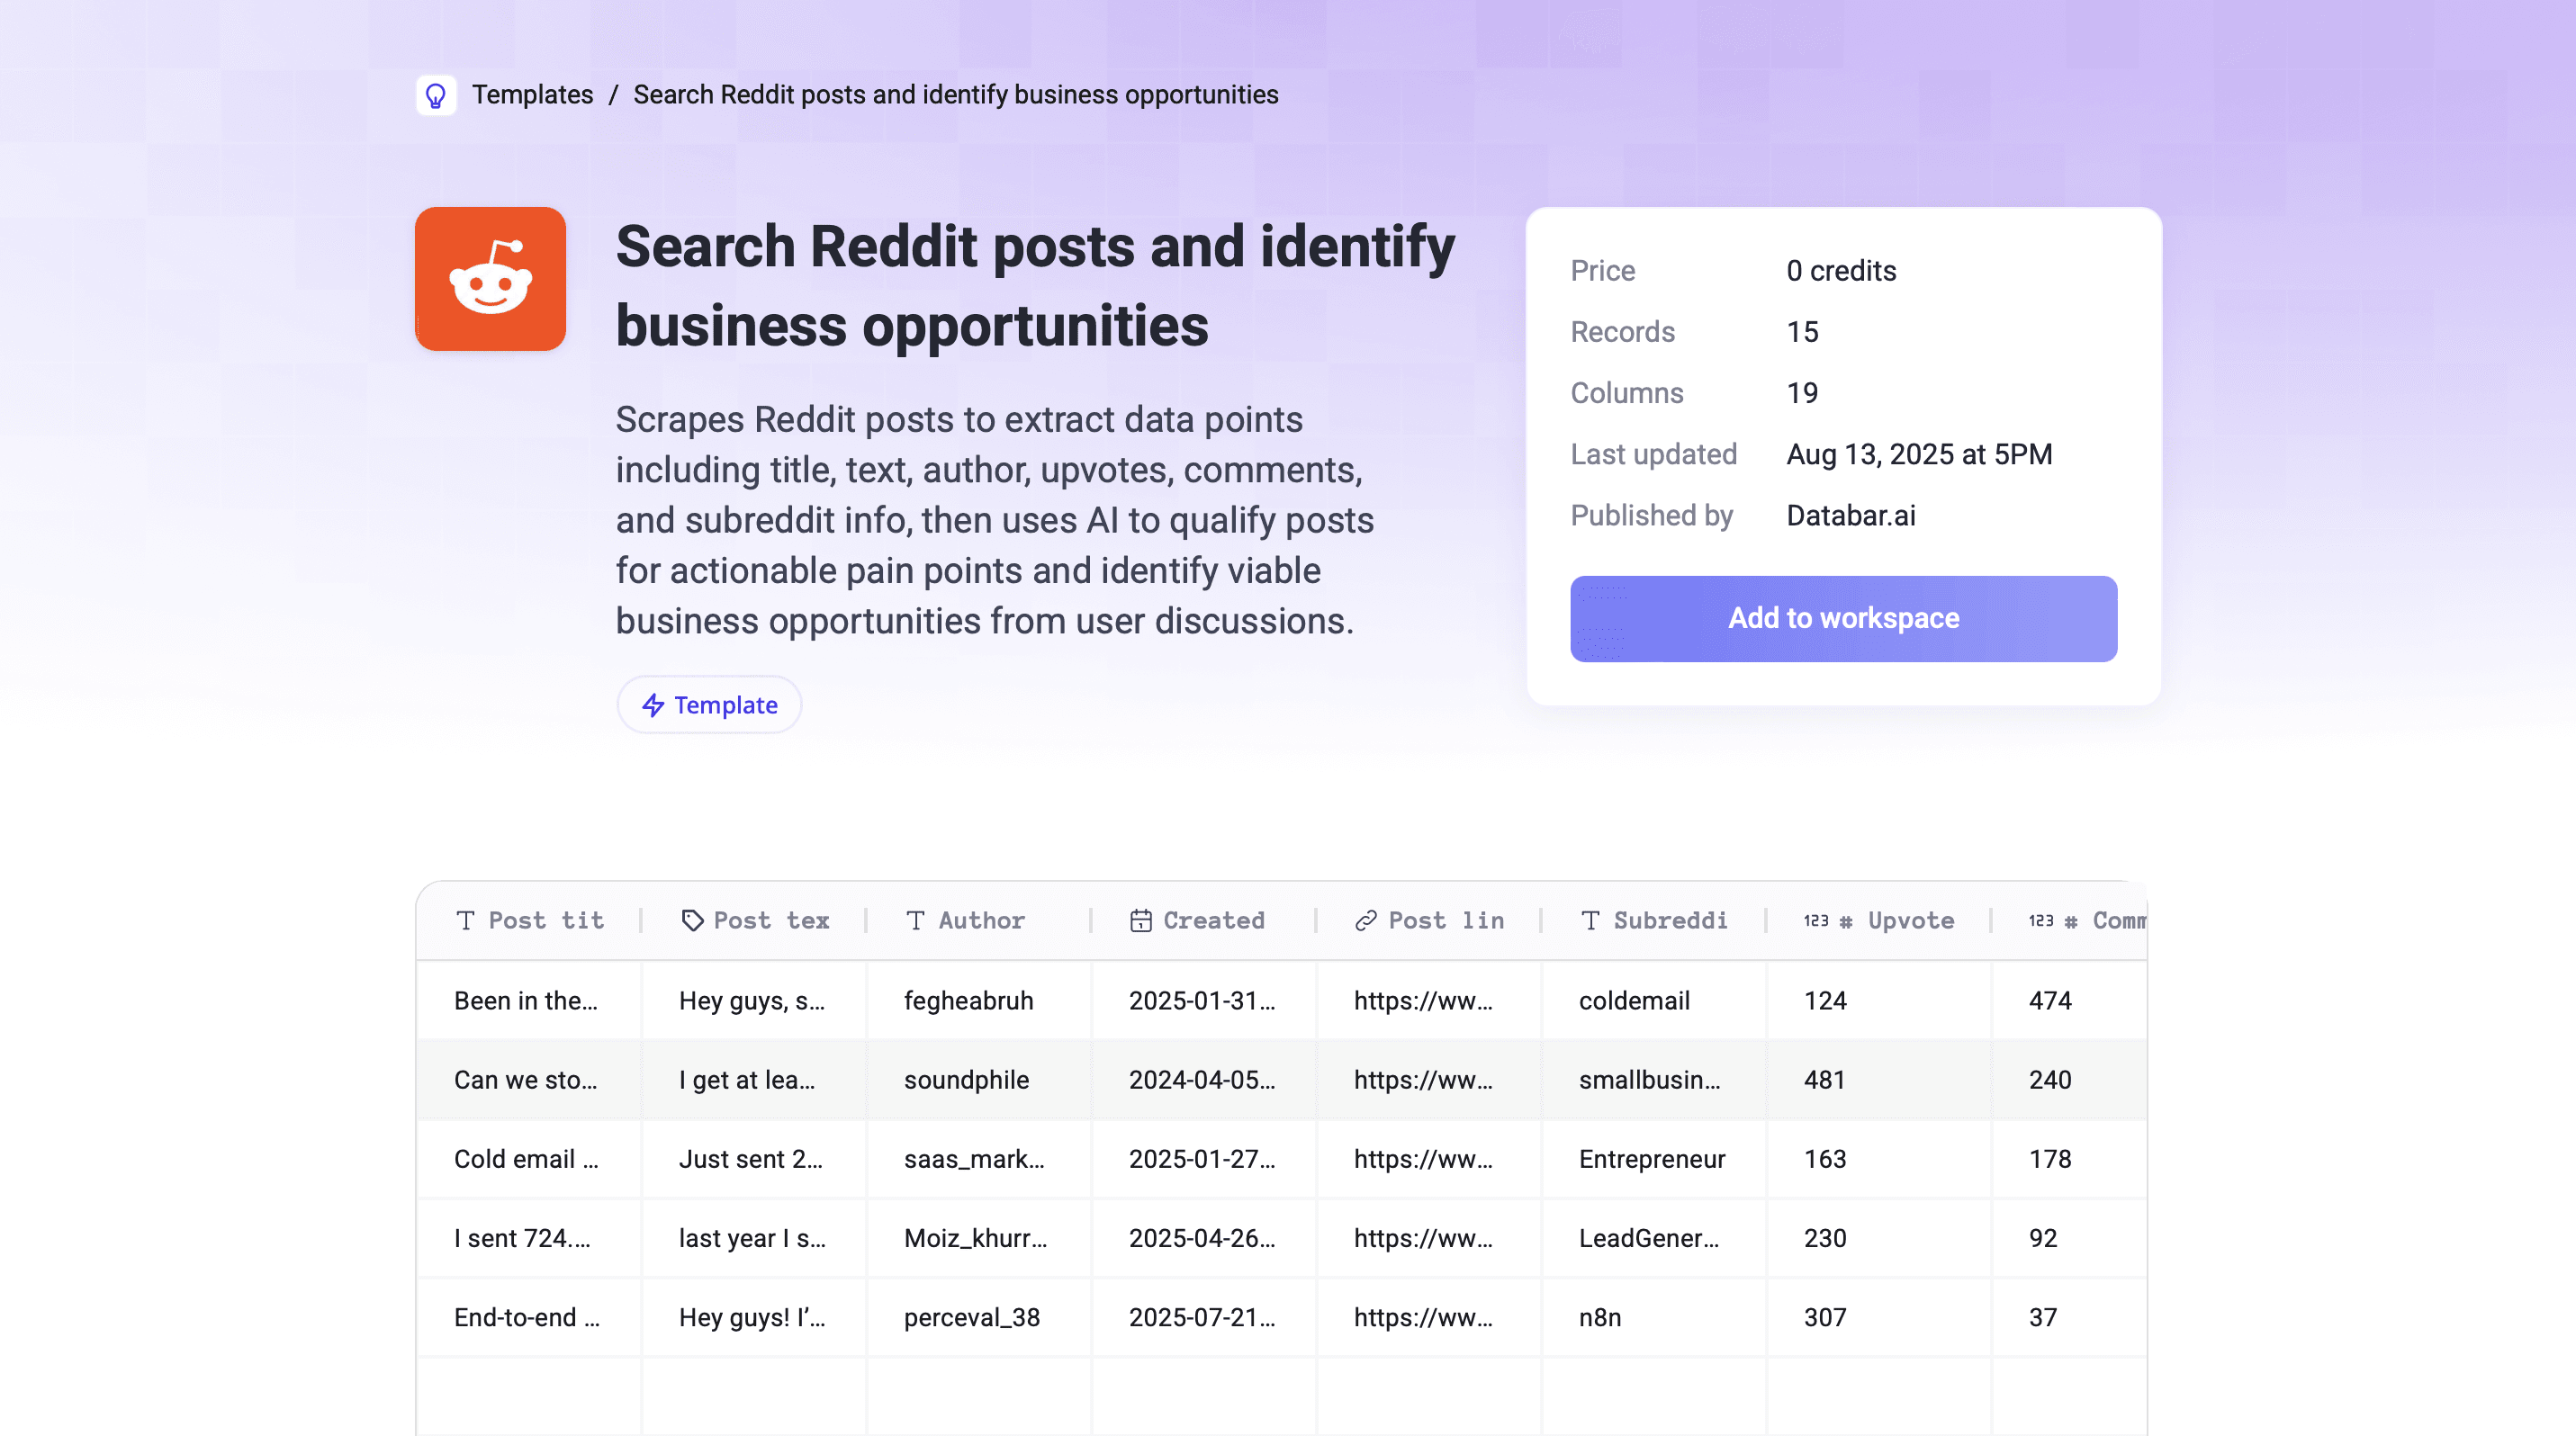Click the Reddit logo thumbnail
Screen dimensions: 2576x1436
490,279
